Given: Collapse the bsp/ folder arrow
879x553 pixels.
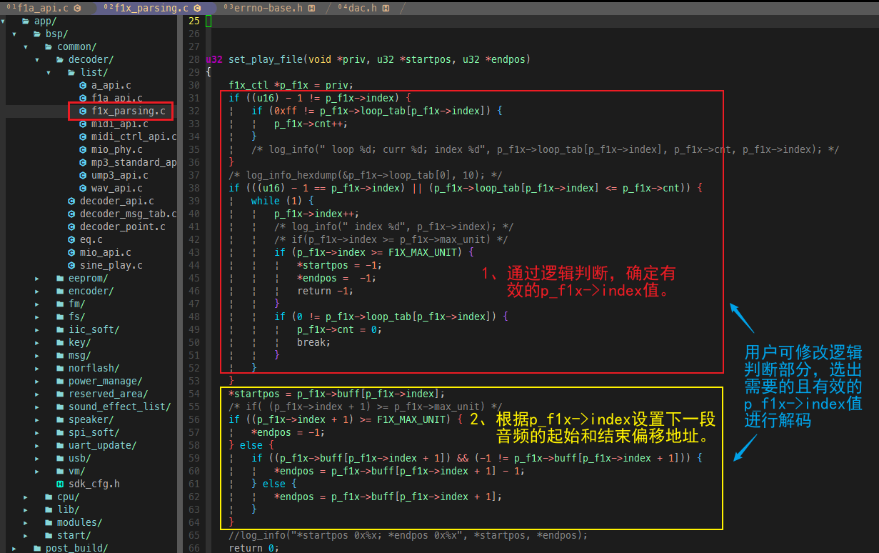Looking at the screenshot, I should (x=14, y=34).
